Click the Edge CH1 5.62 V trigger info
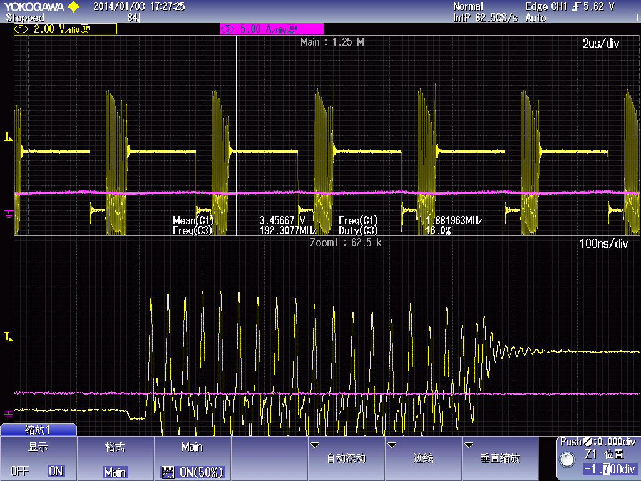This screenshot has width=641, height=481. pos(570,6)
